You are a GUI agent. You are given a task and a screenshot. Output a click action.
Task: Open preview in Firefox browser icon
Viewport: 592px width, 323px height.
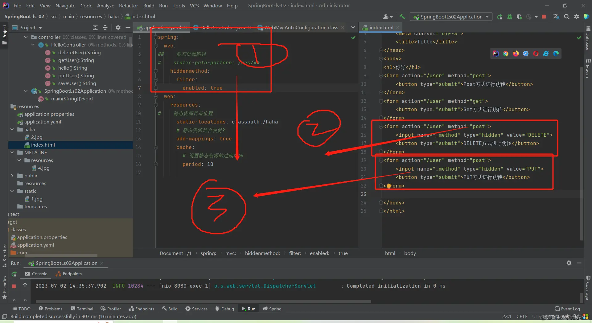[516, 54]
